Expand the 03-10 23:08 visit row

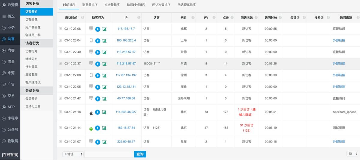pos(60,29)
